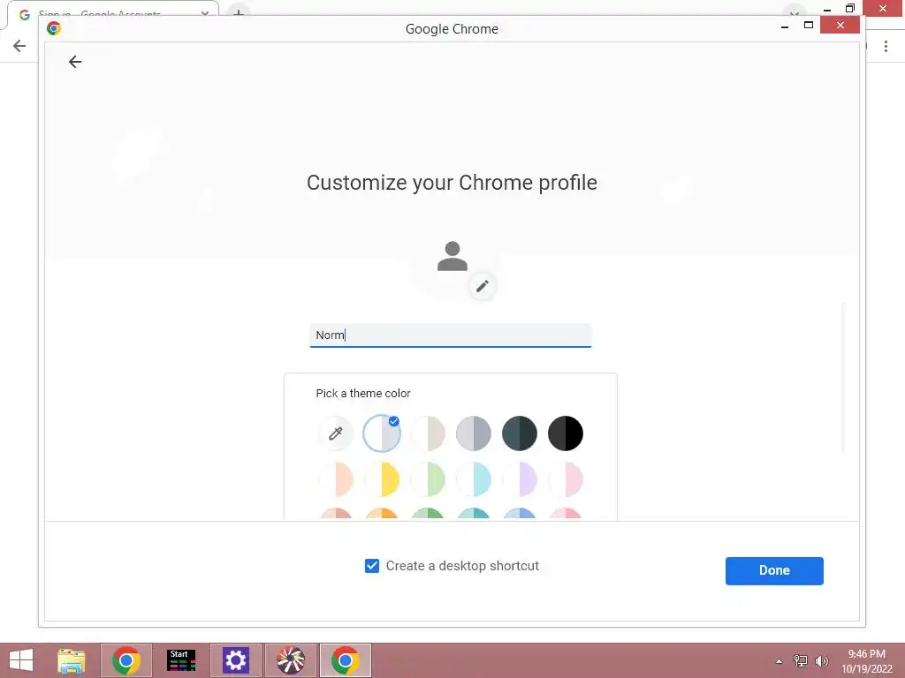Choose the peach pastel theme color
This screenshot has width=905, height=678.
coord(335,479)
